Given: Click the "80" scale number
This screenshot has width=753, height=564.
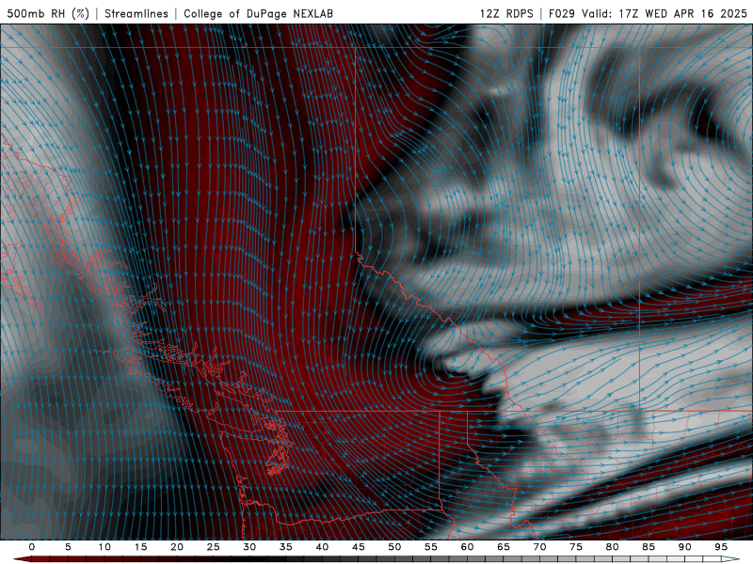Looking at the screenshot, I should coord(612,547).
